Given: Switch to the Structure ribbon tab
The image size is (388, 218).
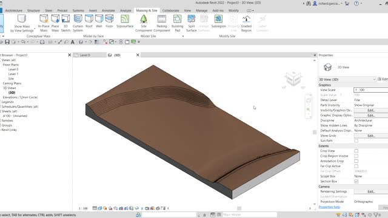Looking at the screenshot, I should 33,11.
